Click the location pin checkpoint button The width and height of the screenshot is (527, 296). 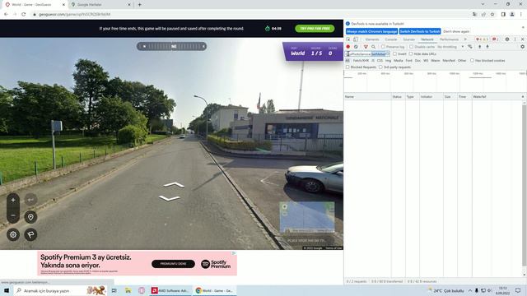(x=30, y=217)
